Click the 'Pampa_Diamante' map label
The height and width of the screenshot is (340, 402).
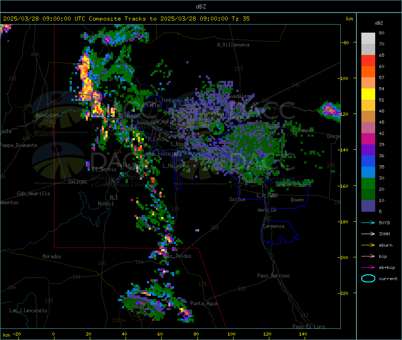click(19, 145)
